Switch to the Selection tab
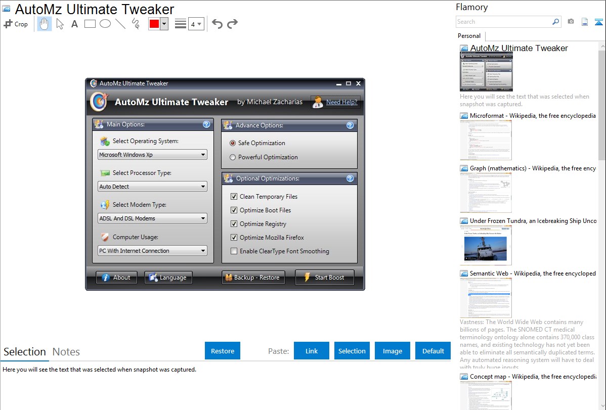The image size is (606, 410). click(25, 352)
